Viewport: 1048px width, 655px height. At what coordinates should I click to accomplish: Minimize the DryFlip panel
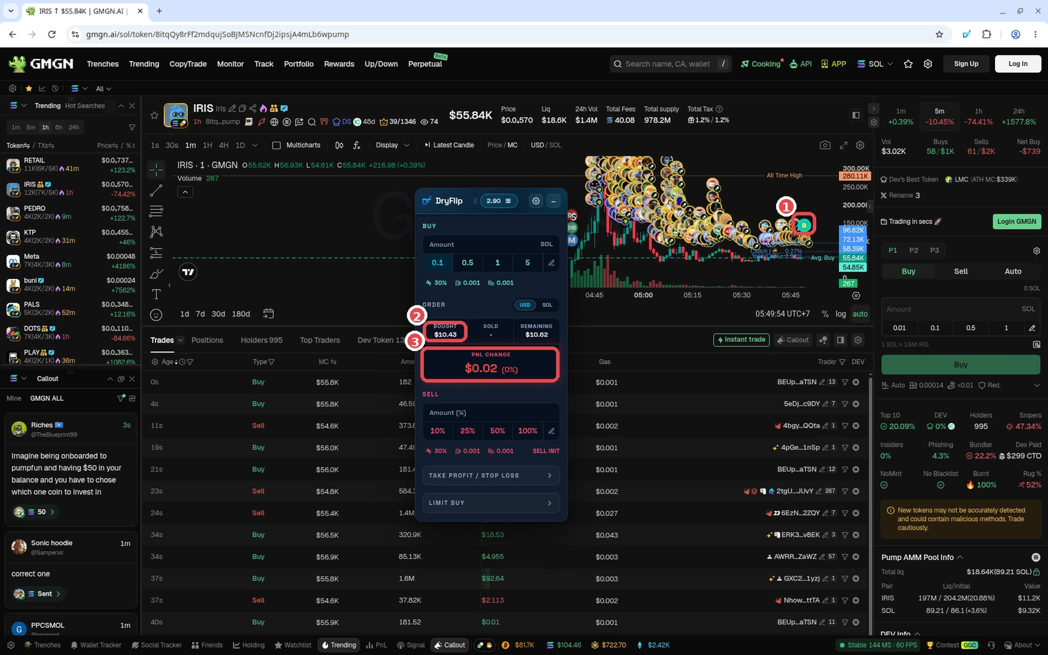[553, 201]
